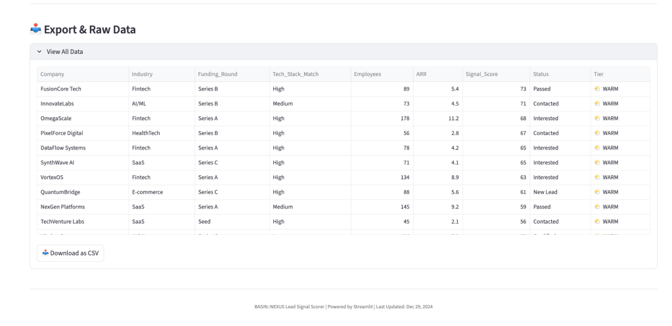Viewport: 672px width, 326px height.
Task: Click the Funding_Round column header
Action: coord(217,74)
